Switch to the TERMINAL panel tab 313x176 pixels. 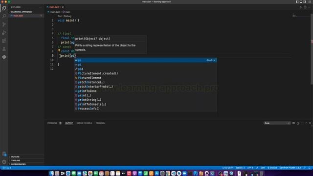100,123
